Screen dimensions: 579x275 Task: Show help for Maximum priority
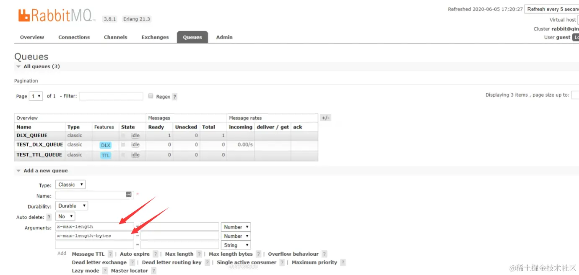click(x=343, y=262)
